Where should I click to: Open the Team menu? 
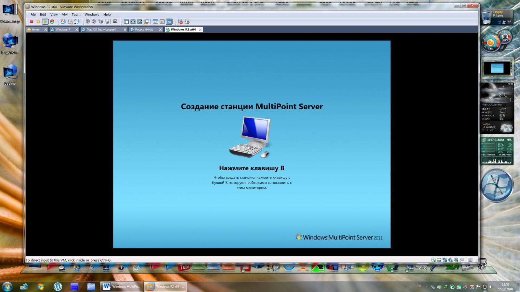[x=76, y=15]
